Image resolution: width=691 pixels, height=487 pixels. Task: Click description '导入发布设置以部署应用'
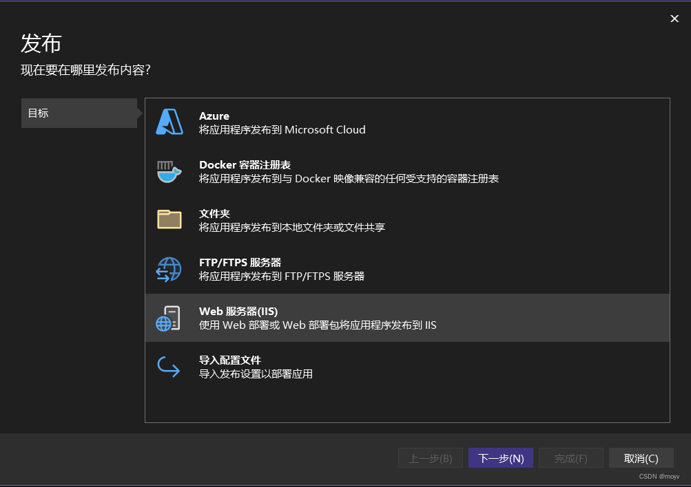point(256,374)
